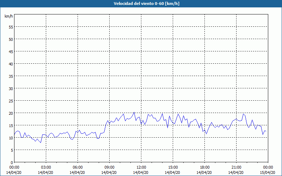Click the '25' y-axis label
This screenshot has width=282, height=176.
[11, 101]
